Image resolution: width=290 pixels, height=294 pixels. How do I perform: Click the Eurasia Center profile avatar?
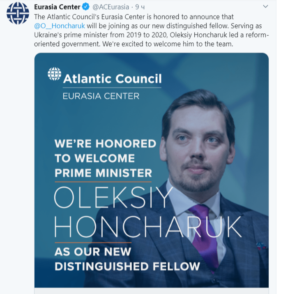(17, 15)
